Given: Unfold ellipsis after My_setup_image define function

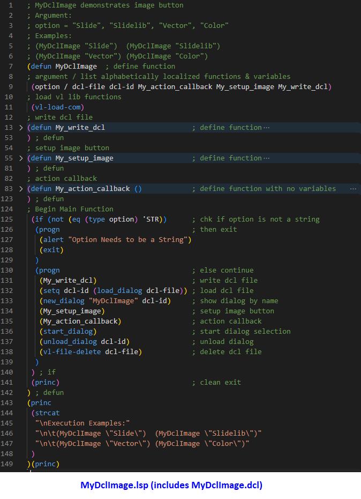Looking at the screenshot, I should point(266,158).
